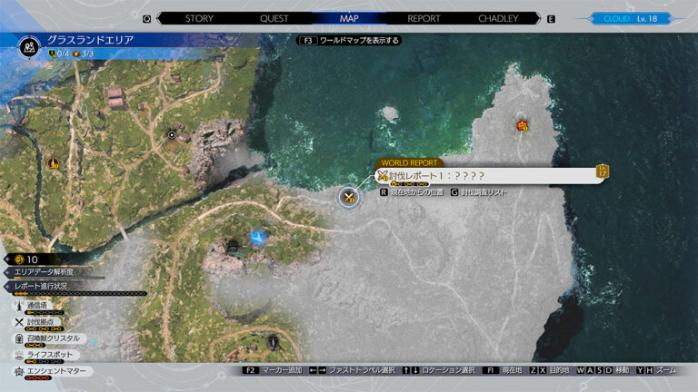Click the crystal shrine icon beside 召喚獣クリスタル
This screenshot has height=392, width=698.
click(x=19, y=338)
